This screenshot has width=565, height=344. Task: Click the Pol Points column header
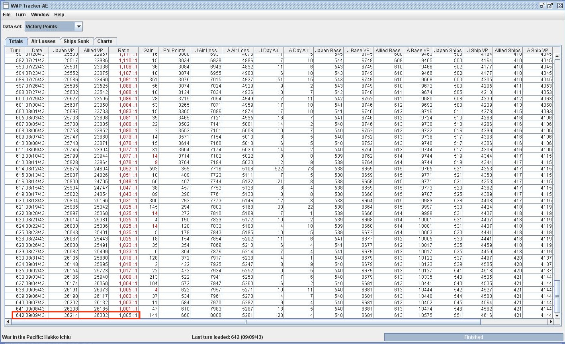point(174,51)
